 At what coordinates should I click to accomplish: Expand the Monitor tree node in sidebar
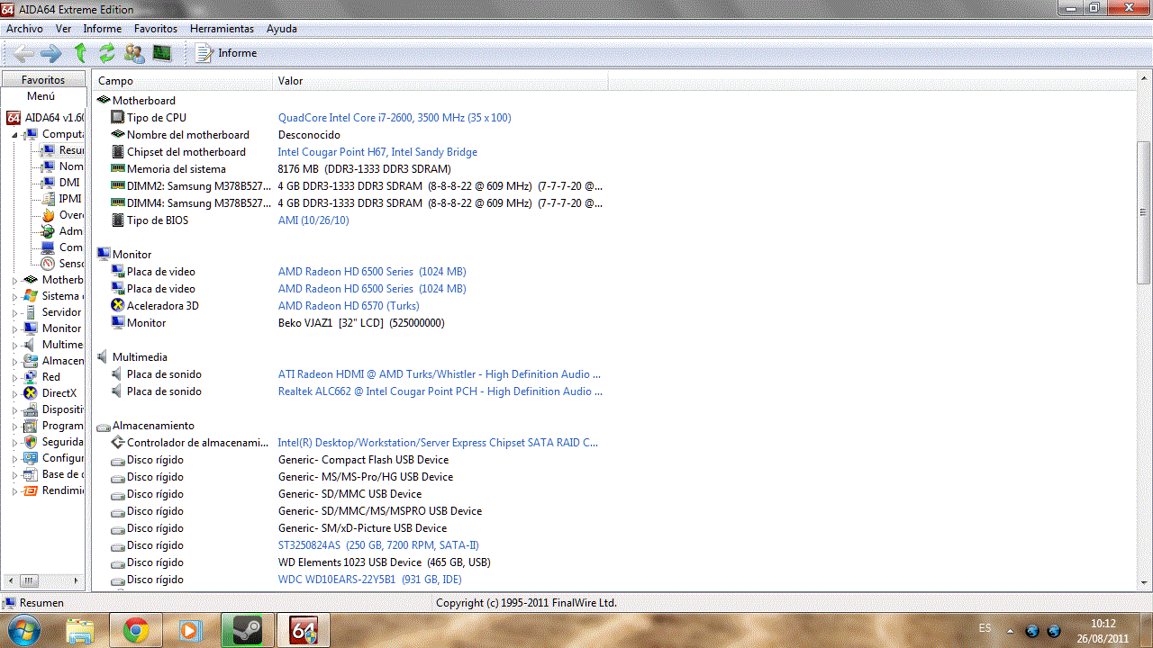[x=15, y=328]
